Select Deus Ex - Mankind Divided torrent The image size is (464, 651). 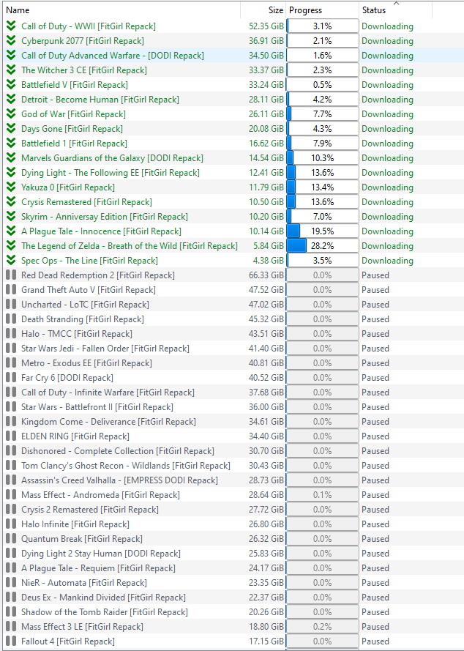pyautogui.click(x=104, y=598)
